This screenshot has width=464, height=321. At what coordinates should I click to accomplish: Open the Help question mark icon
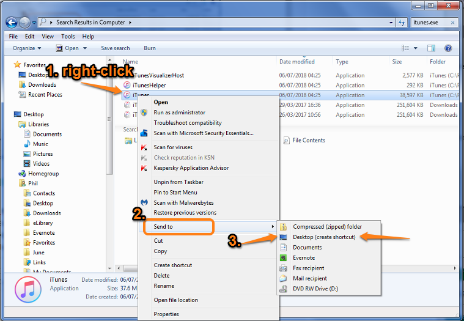tap(448, 48)
